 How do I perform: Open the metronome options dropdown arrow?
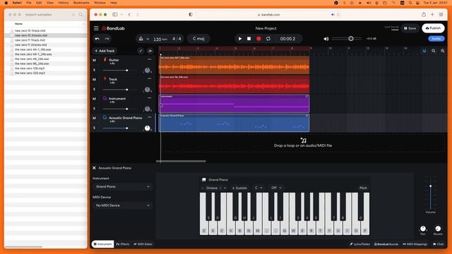pyautogui.click(x=148, y=39)
